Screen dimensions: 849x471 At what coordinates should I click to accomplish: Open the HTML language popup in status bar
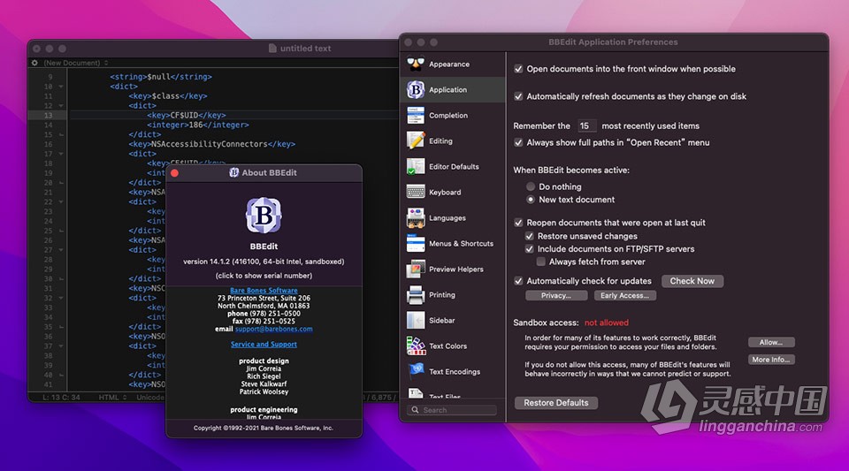click(x=112, y=397)
